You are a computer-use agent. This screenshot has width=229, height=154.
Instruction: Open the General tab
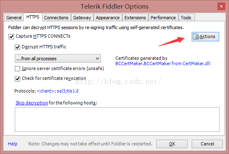coord(14,18)
